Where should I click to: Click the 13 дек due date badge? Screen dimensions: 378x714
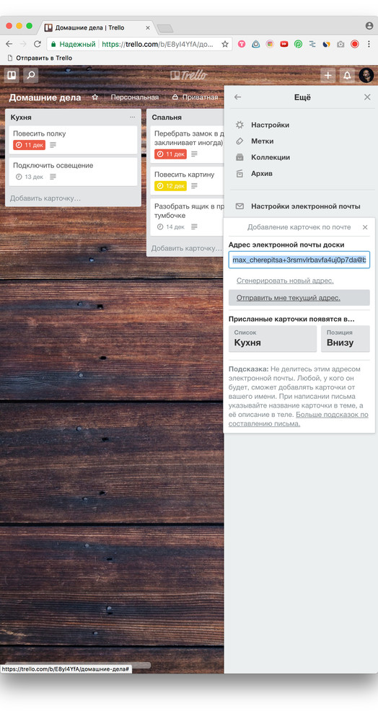click(29, 177)
